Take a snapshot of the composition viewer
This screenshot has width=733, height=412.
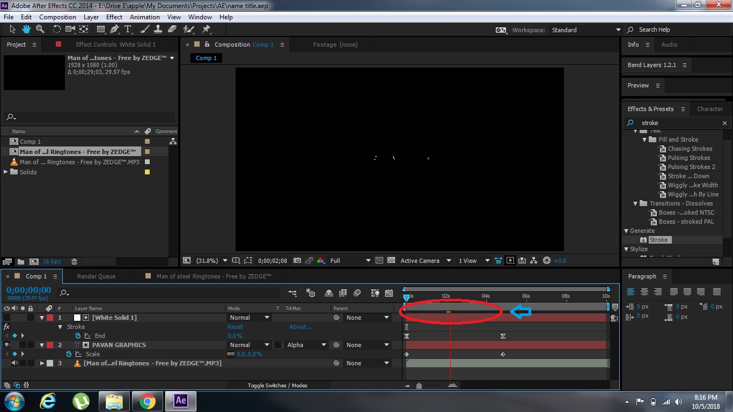[297, 261]
